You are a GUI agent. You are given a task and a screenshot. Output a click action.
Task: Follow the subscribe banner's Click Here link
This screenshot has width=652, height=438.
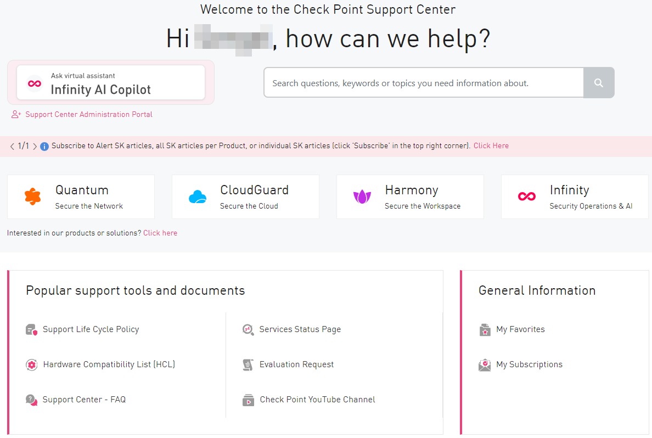(x=491, y=145)
